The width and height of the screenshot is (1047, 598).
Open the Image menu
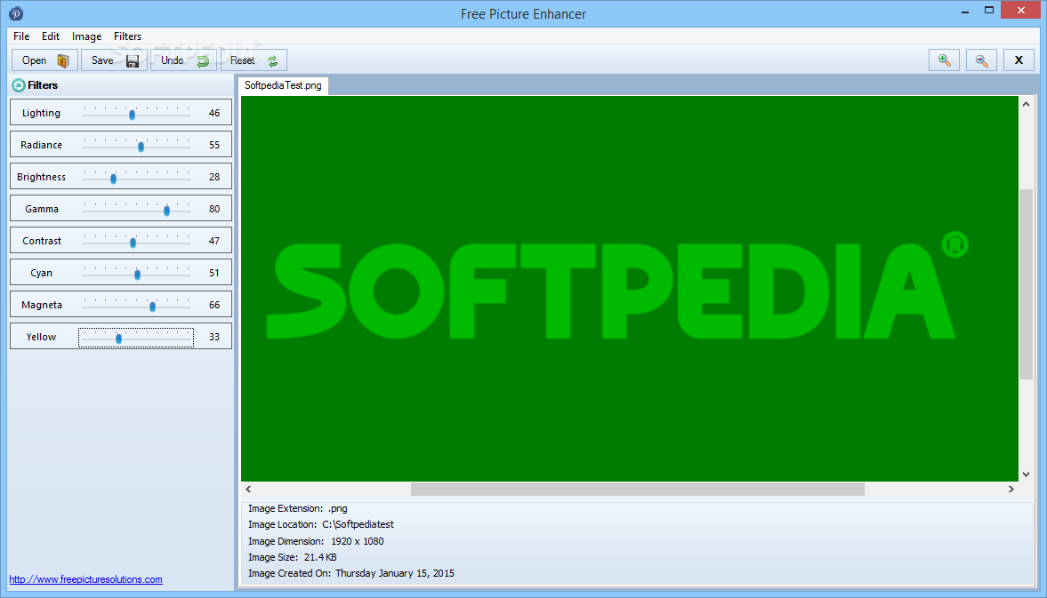87,36
